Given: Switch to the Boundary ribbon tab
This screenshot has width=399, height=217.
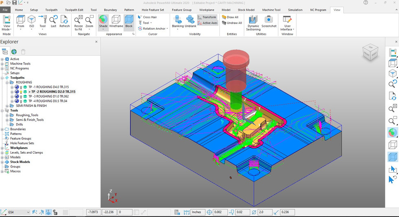Looking at the screenshot, I should click(x=110, y=10).
